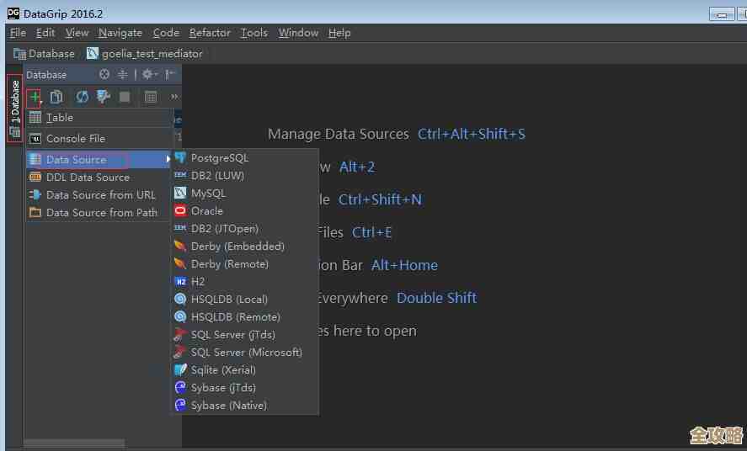Click the Oracle red icon
Image resolution: width=747 pixels, height=451 pixels.
coord(180,211)
